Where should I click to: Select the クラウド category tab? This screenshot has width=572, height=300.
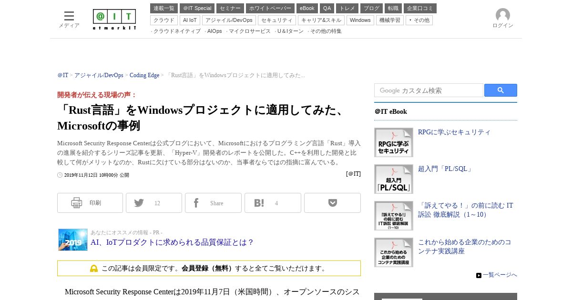click(x=164, y=20)
